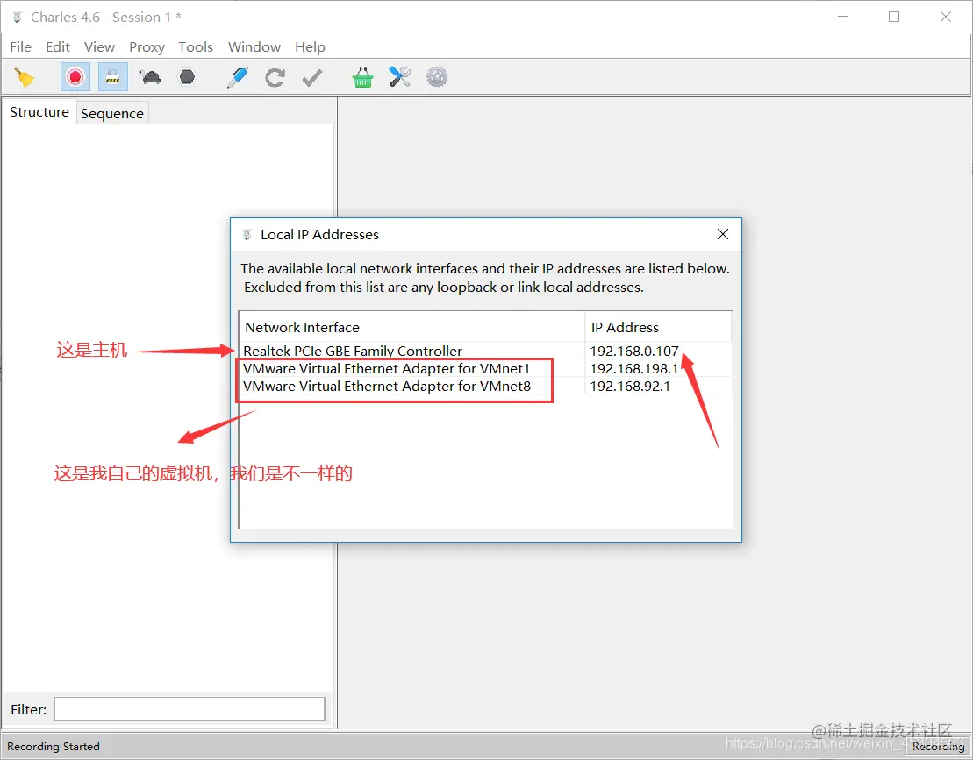Click IP address 192.168.0.107
This screenshot has width=973, height=760.
pos(634,351)
